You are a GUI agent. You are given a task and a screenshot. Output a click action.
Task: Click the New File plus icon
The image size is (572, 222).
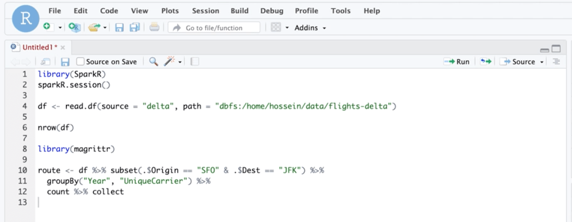point(47,27)
